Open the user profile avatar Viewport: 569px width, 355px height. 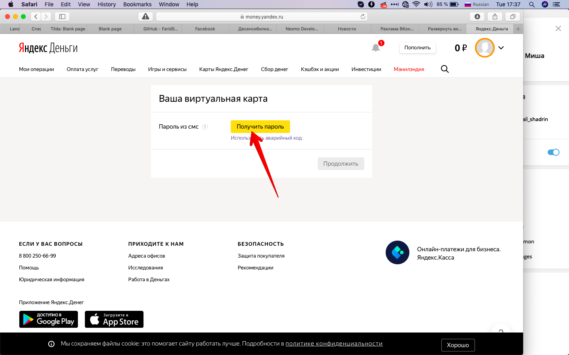click(484, 48)
